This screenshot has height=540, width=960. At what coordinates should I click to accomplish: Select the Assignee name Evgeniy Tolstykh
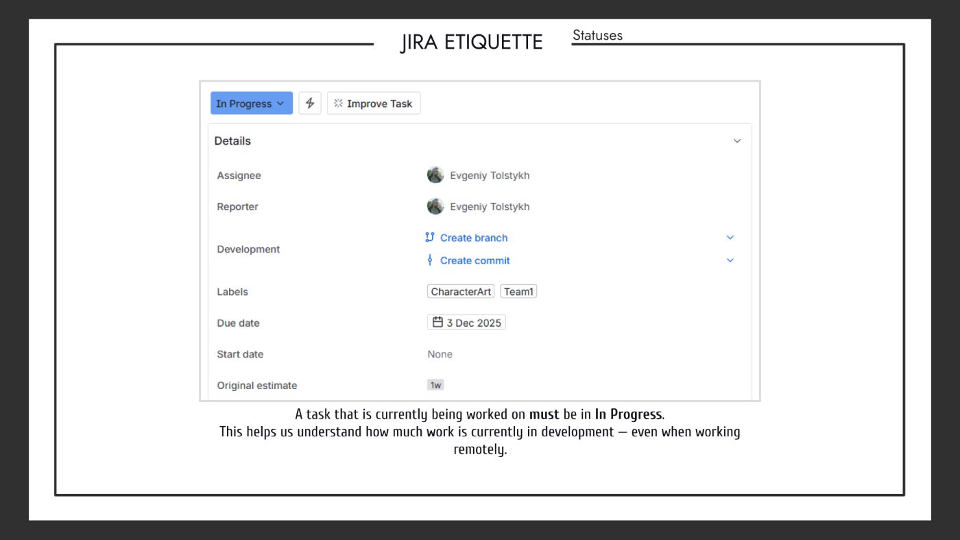point(490,176)
